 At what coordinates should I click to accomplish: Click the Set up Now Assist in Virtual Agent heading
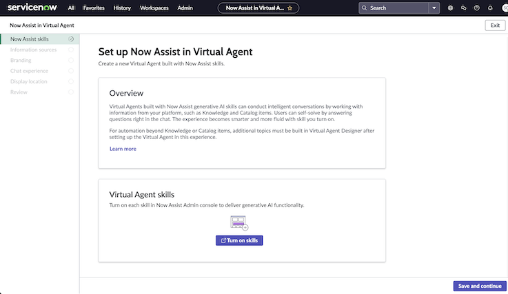[175, 52]
